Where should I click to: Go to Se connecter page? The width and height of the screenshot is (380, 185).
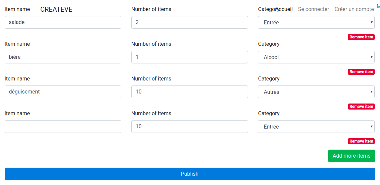(x=313, y=9)
